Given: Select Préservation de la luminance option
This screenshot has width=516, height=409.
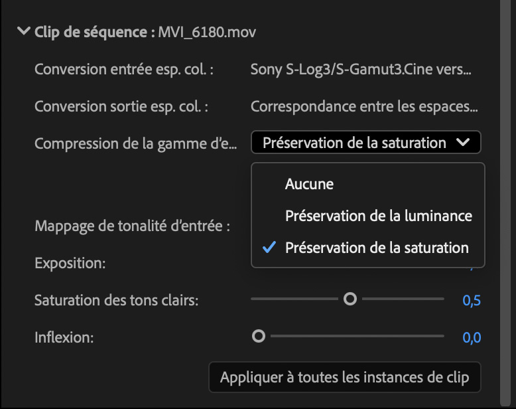Looking at the screenshot, I should [x=378, y=216].
